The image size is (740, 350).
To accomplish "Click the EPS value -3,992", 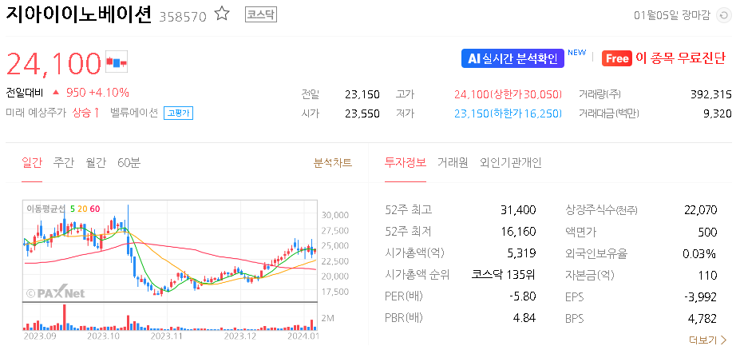I will pyautogui.click(x=701, y=297).
